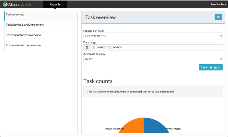Click the date range input field
Screen dimensions: 228x137
(157, 47)
